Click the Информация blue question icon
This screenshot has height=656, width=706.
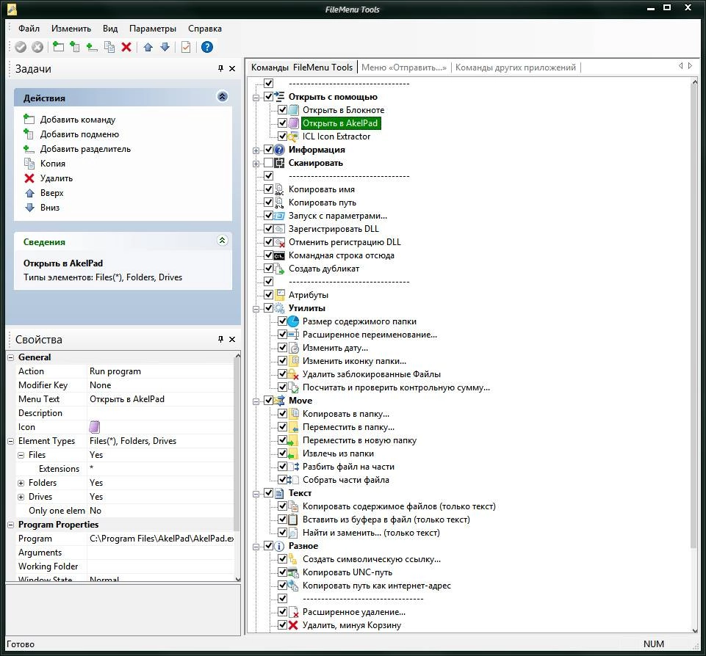[x=280, y=150]
